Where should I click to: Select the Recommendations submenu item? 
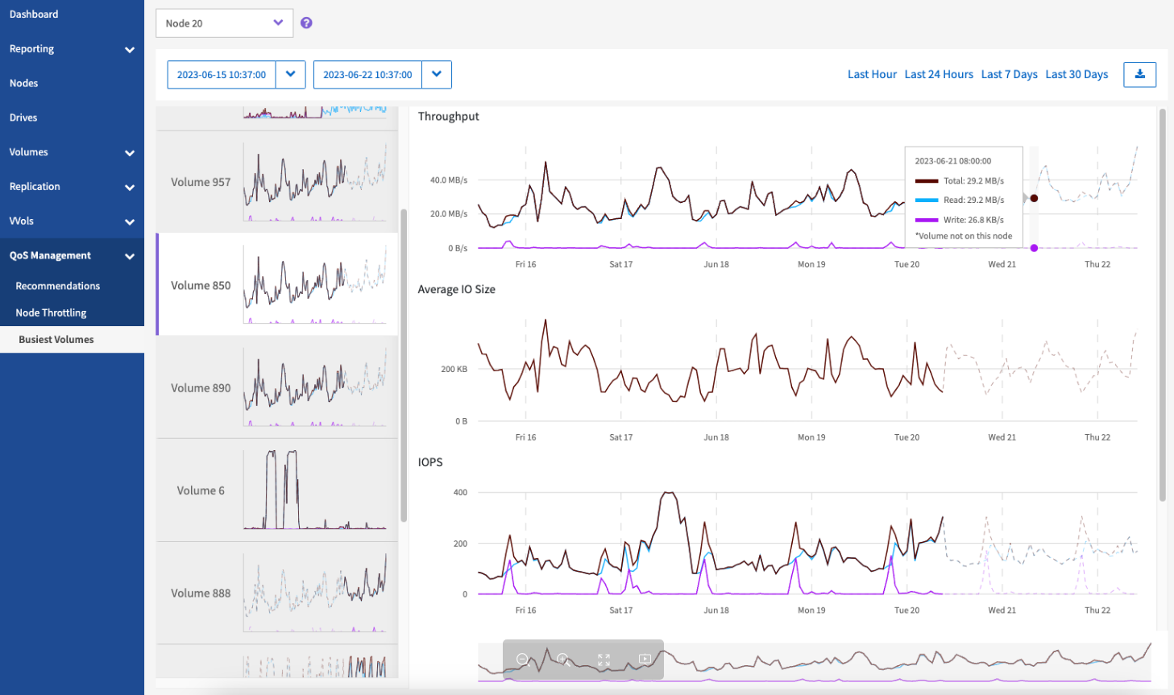tap(58, 286)
